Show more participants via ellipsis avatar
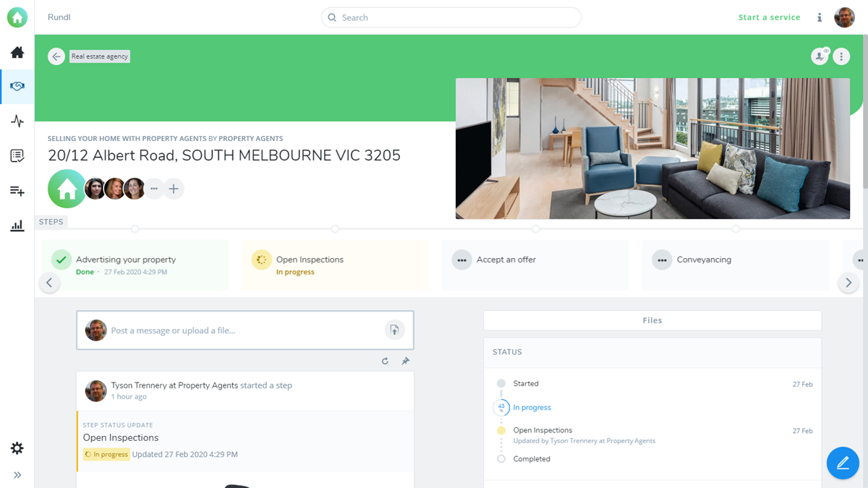The height and width of the screenshot is (488, 868). pos(153,189)
